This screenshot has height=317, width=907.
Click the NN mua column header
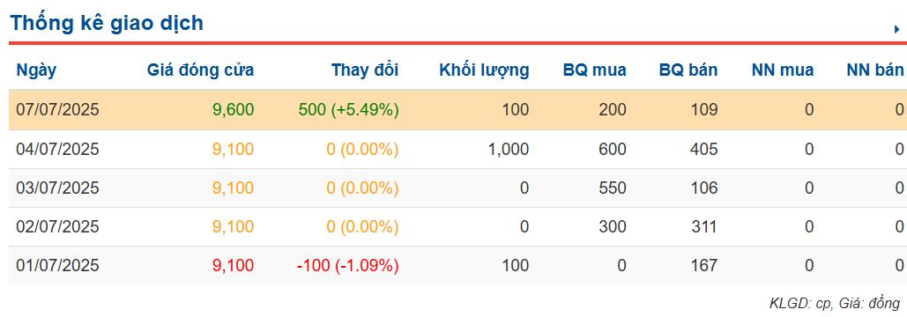tap(783, 70)
